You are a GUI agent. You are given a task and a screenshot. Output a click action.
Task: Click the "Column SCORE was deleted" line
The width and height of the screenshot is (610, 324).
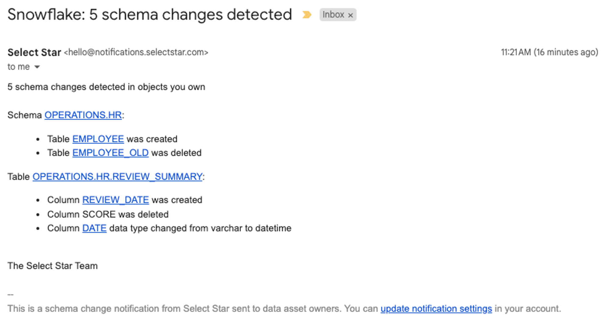point(108,214)
